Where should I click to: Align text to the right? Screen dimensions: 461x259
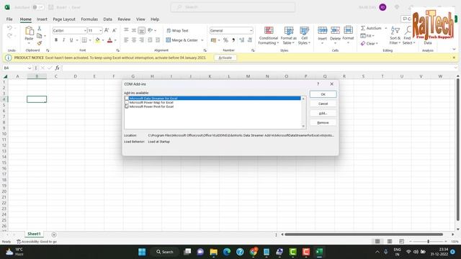(142, 40)
